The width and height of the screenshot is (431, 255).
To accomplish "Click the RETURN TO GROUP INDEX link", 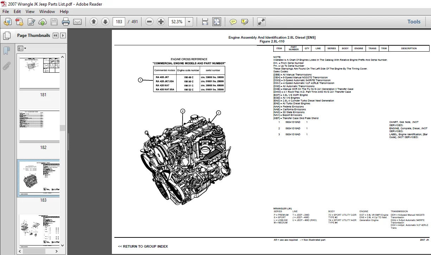I will [x=143, y=246].
